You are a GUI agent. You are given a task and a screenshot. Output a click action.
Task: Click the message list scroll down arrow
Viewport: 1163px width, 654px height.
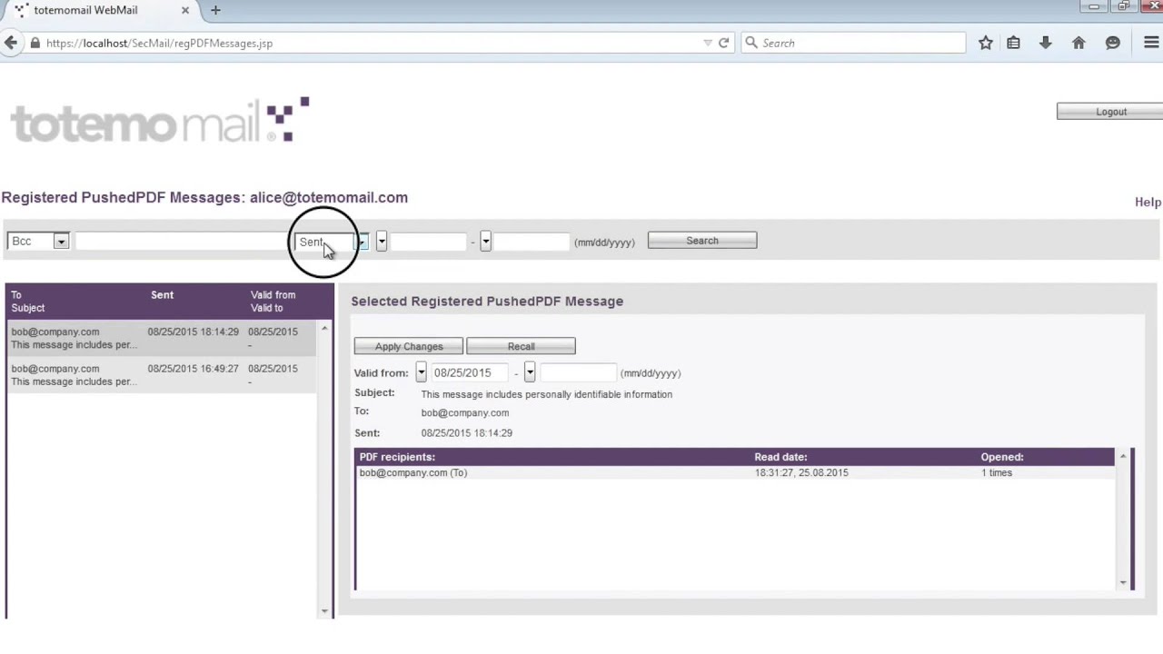pos(324,611)
